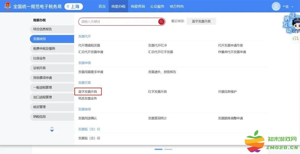
Task: Click the 发票申领 section heading
Action: click(x=84, y=63)
